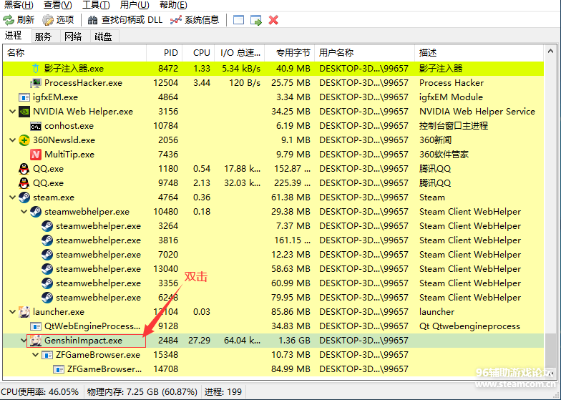Image resolution: width=561 pixels, height=400 pixels.
Task: Click the scrollbar up arrow
Action: (551, 52)
